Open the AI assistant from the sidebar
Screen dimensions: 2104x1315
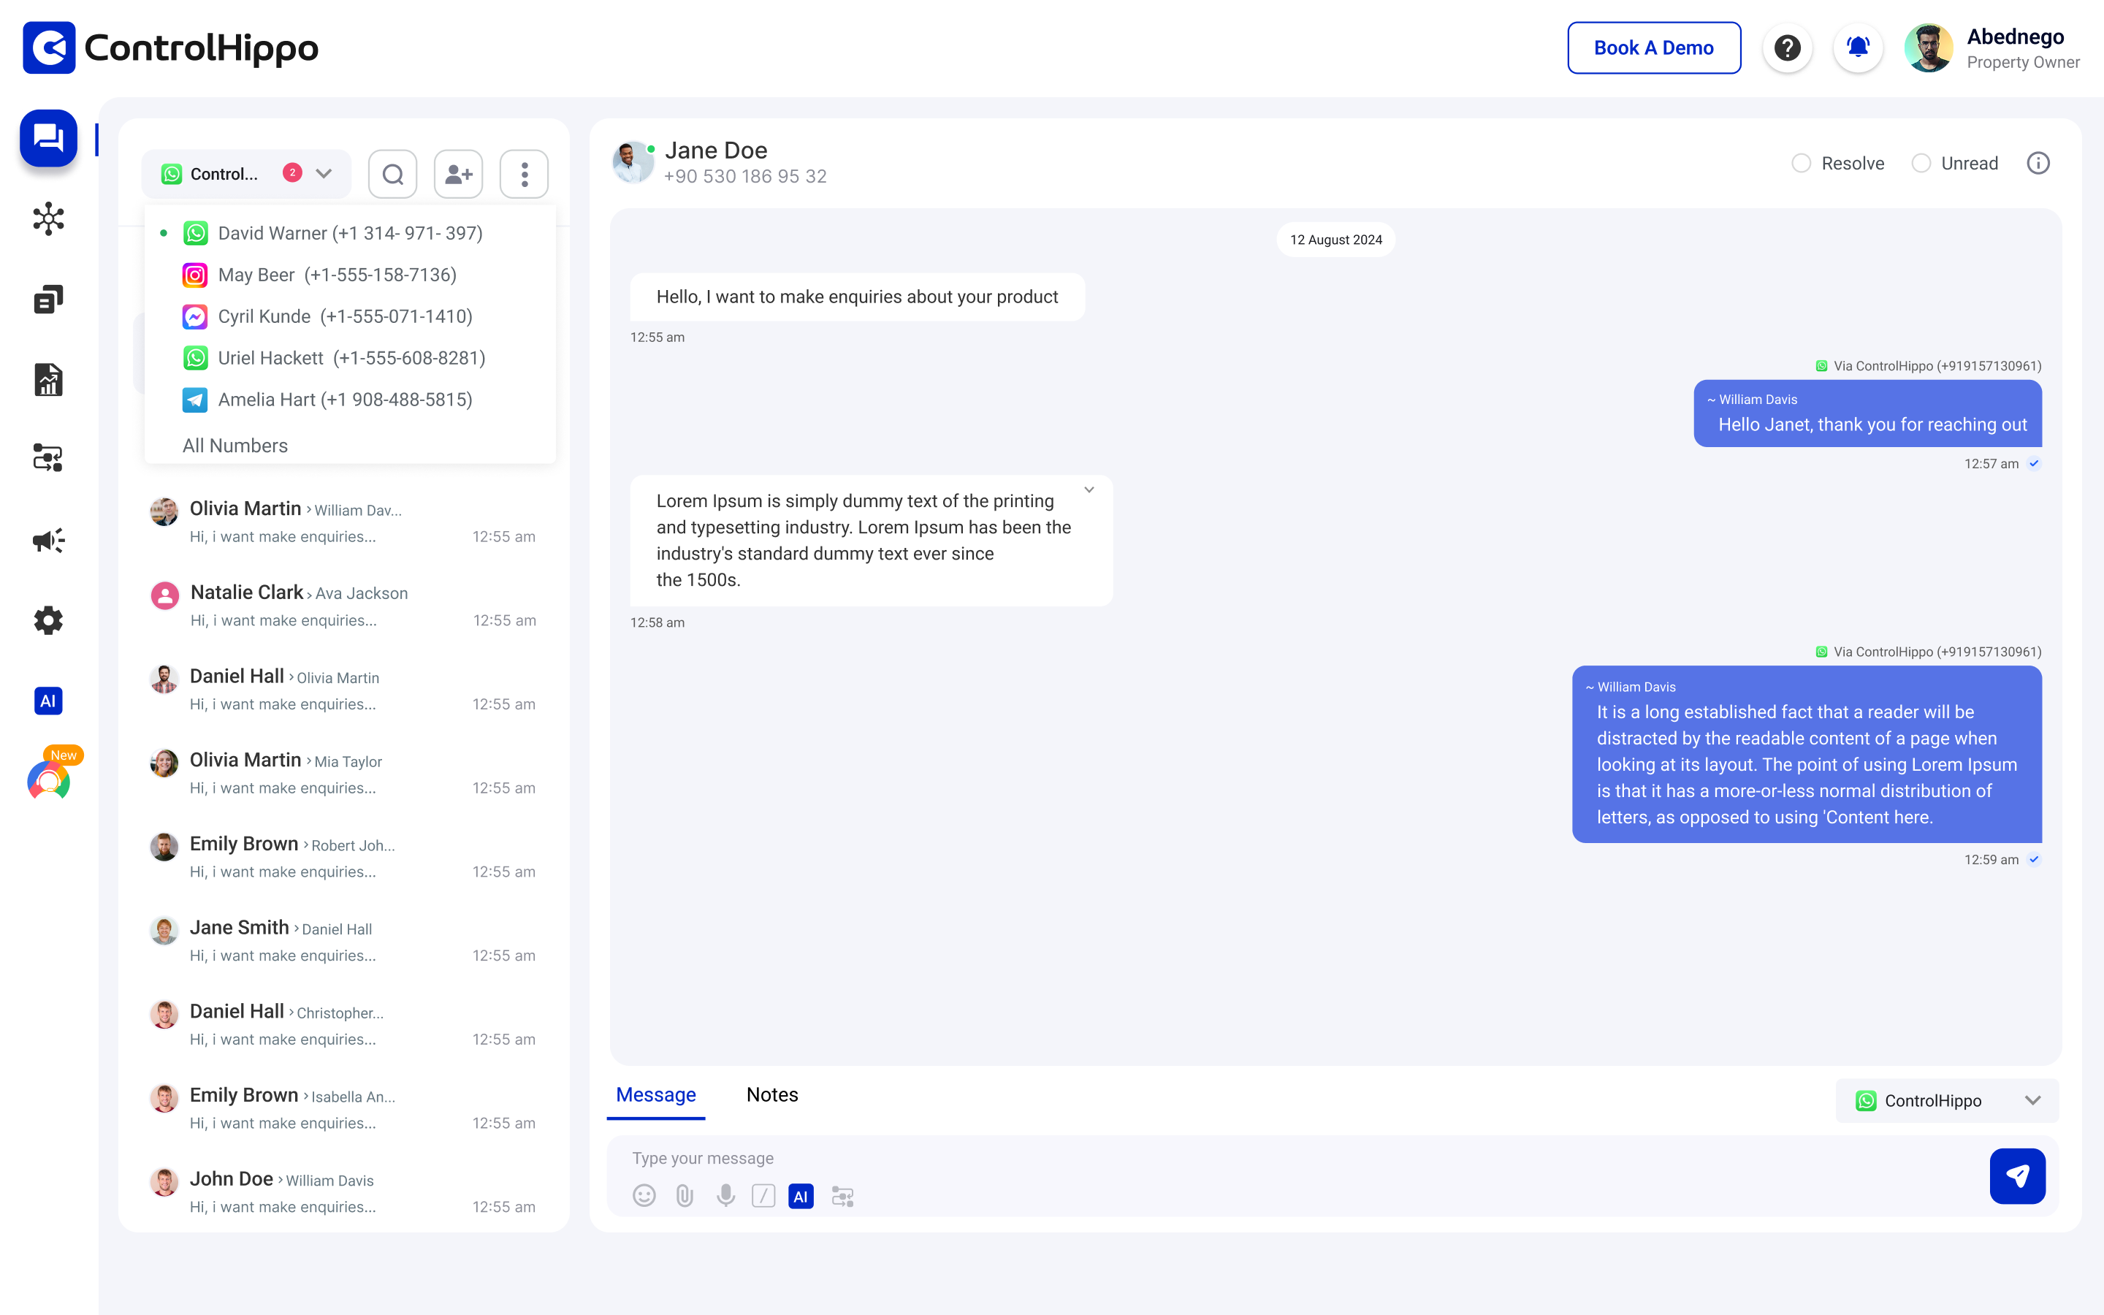pos(47,701)
